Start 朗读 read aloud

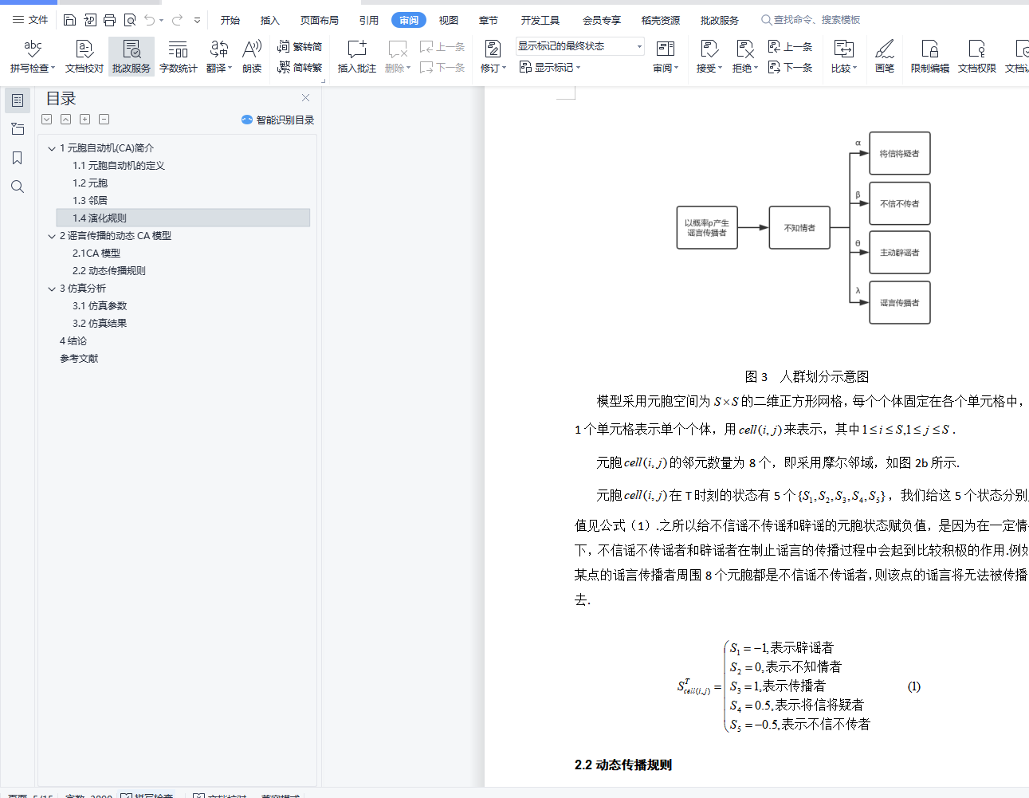[x=252, y=57]
